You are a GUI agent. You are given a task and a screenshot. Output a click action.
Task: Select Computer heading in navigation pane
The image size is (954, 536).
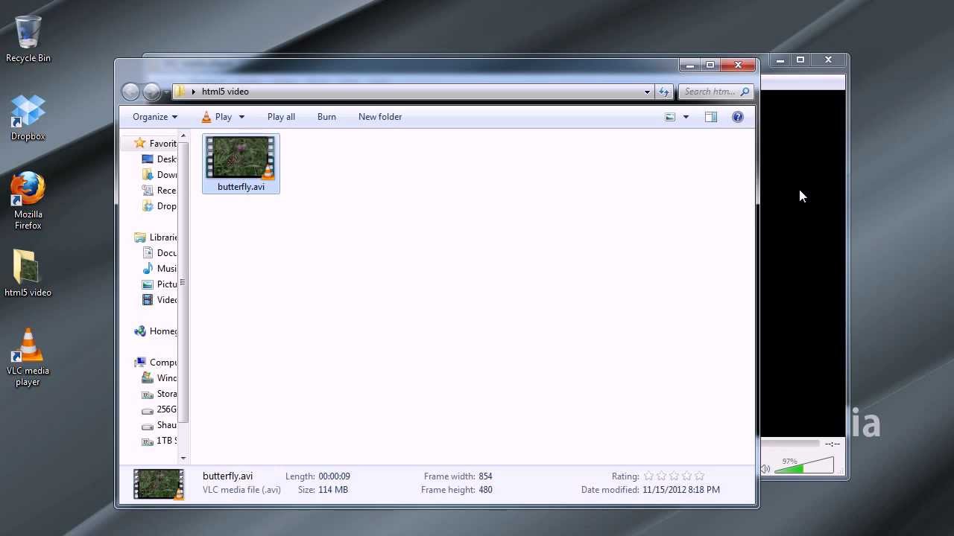156,363
